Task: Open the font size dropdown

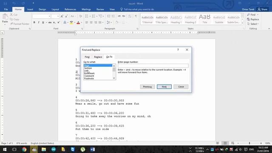Action: [58, 16]
